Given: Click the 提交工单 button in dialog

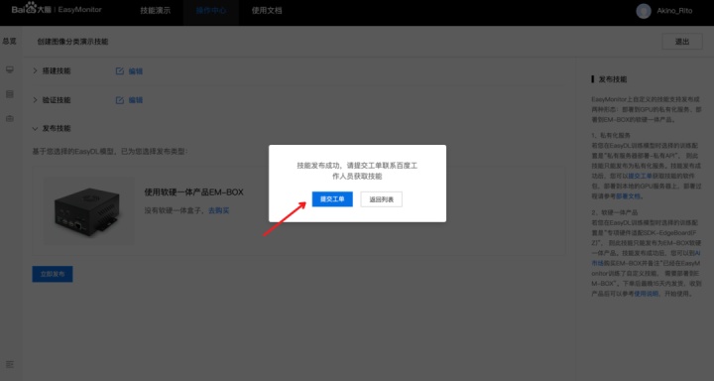Looking at the screenshot, I should click(x=332, y=199).
